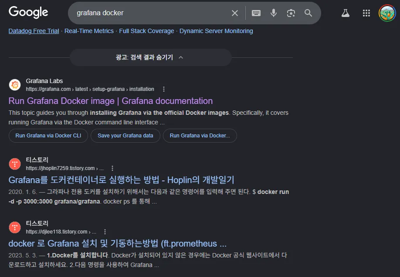Open Datadog Free Trial ad link
The image size is (400, 277).
pos(34,31)
